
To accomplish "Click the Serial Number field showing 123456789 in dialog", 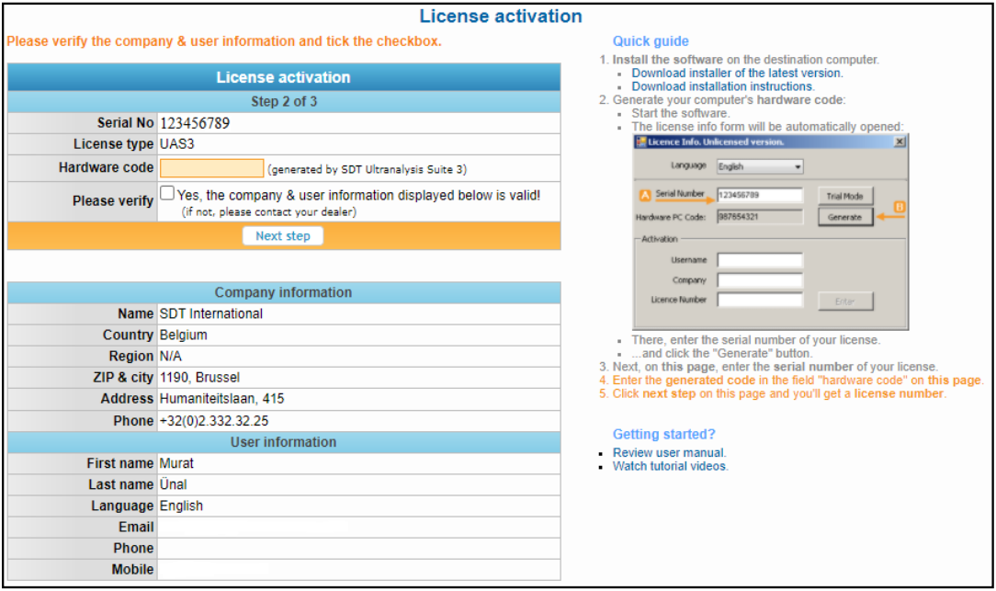I will [759, 195].
